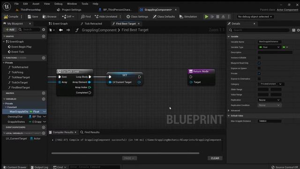The image size is (300, 169).
Task: Select LV_CurrentTarget local variable
Action: (16, 138)
